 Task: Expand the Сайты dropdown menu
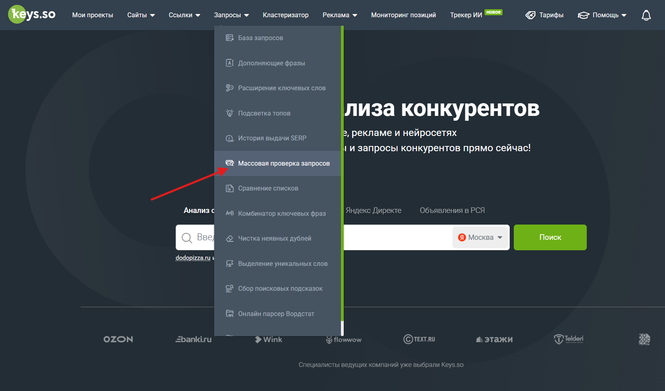click(141, 15)
